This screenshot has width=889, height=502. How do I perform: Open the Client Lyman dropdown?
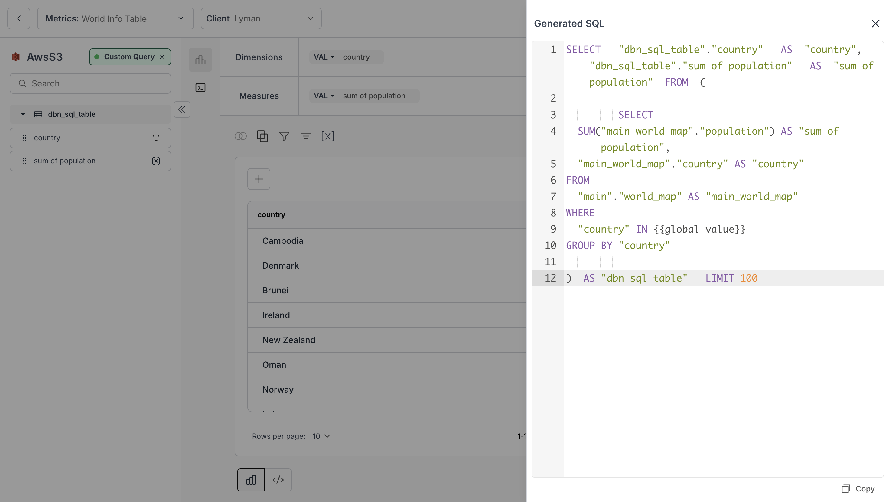point(261,19)
